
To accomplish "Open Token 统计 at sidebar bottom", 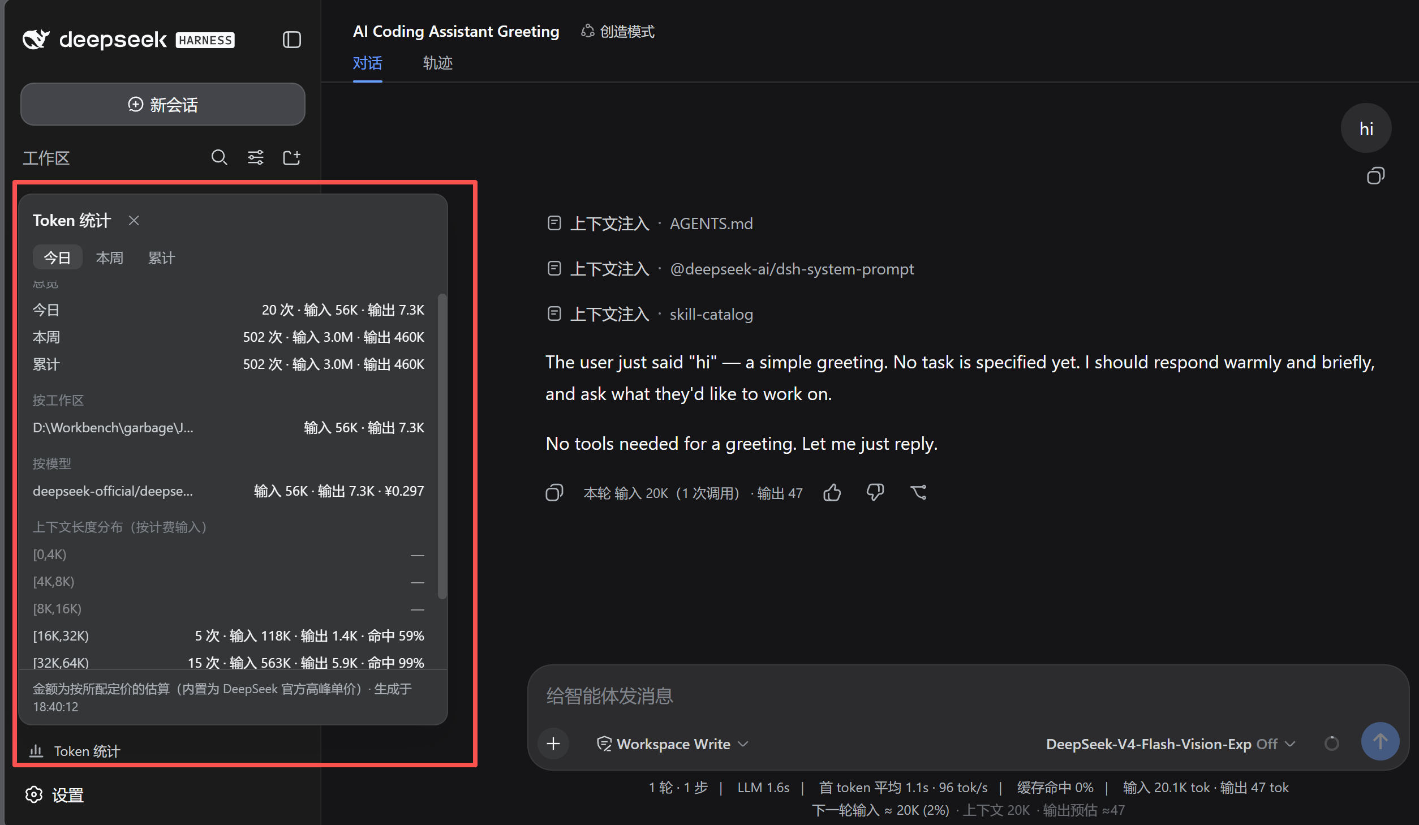I will pos(75,751).
